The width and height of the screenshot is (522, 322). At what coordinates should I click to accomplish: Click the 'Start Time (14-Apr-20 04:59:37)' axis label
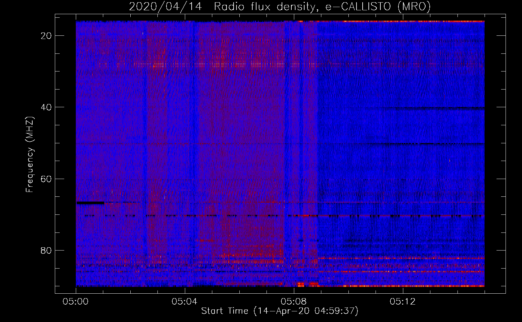(x=280, y=311)
